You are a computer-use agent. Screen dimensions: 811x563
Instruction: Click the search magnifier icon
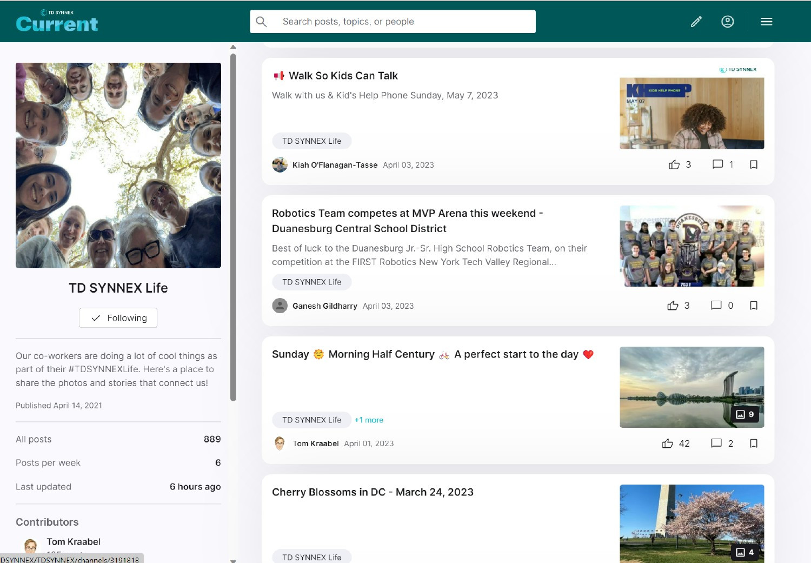coord(261,22)
